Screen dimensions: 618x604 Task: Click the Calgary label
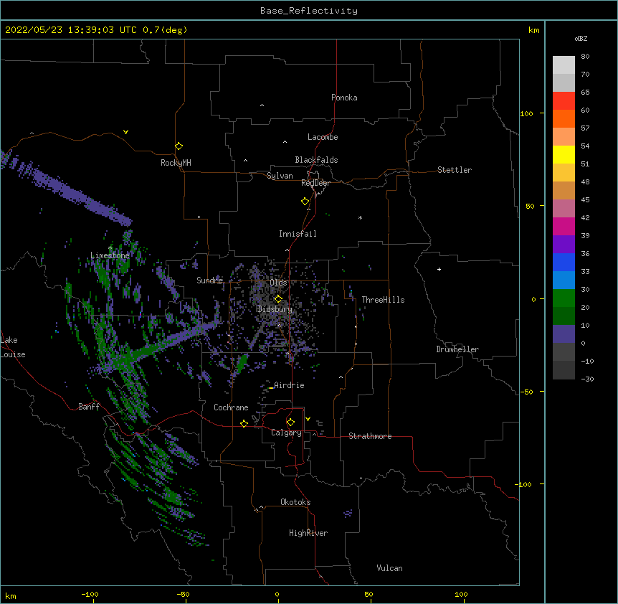[x=286, y=433]
